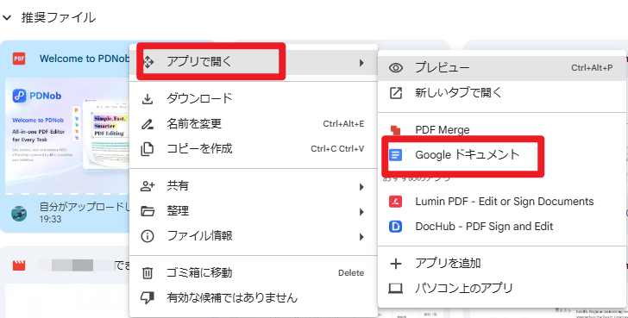Expand the ファイル情報 submenu arrow
Image resolution: width=628 pixels, height=318 pixels.
[361, 237]
